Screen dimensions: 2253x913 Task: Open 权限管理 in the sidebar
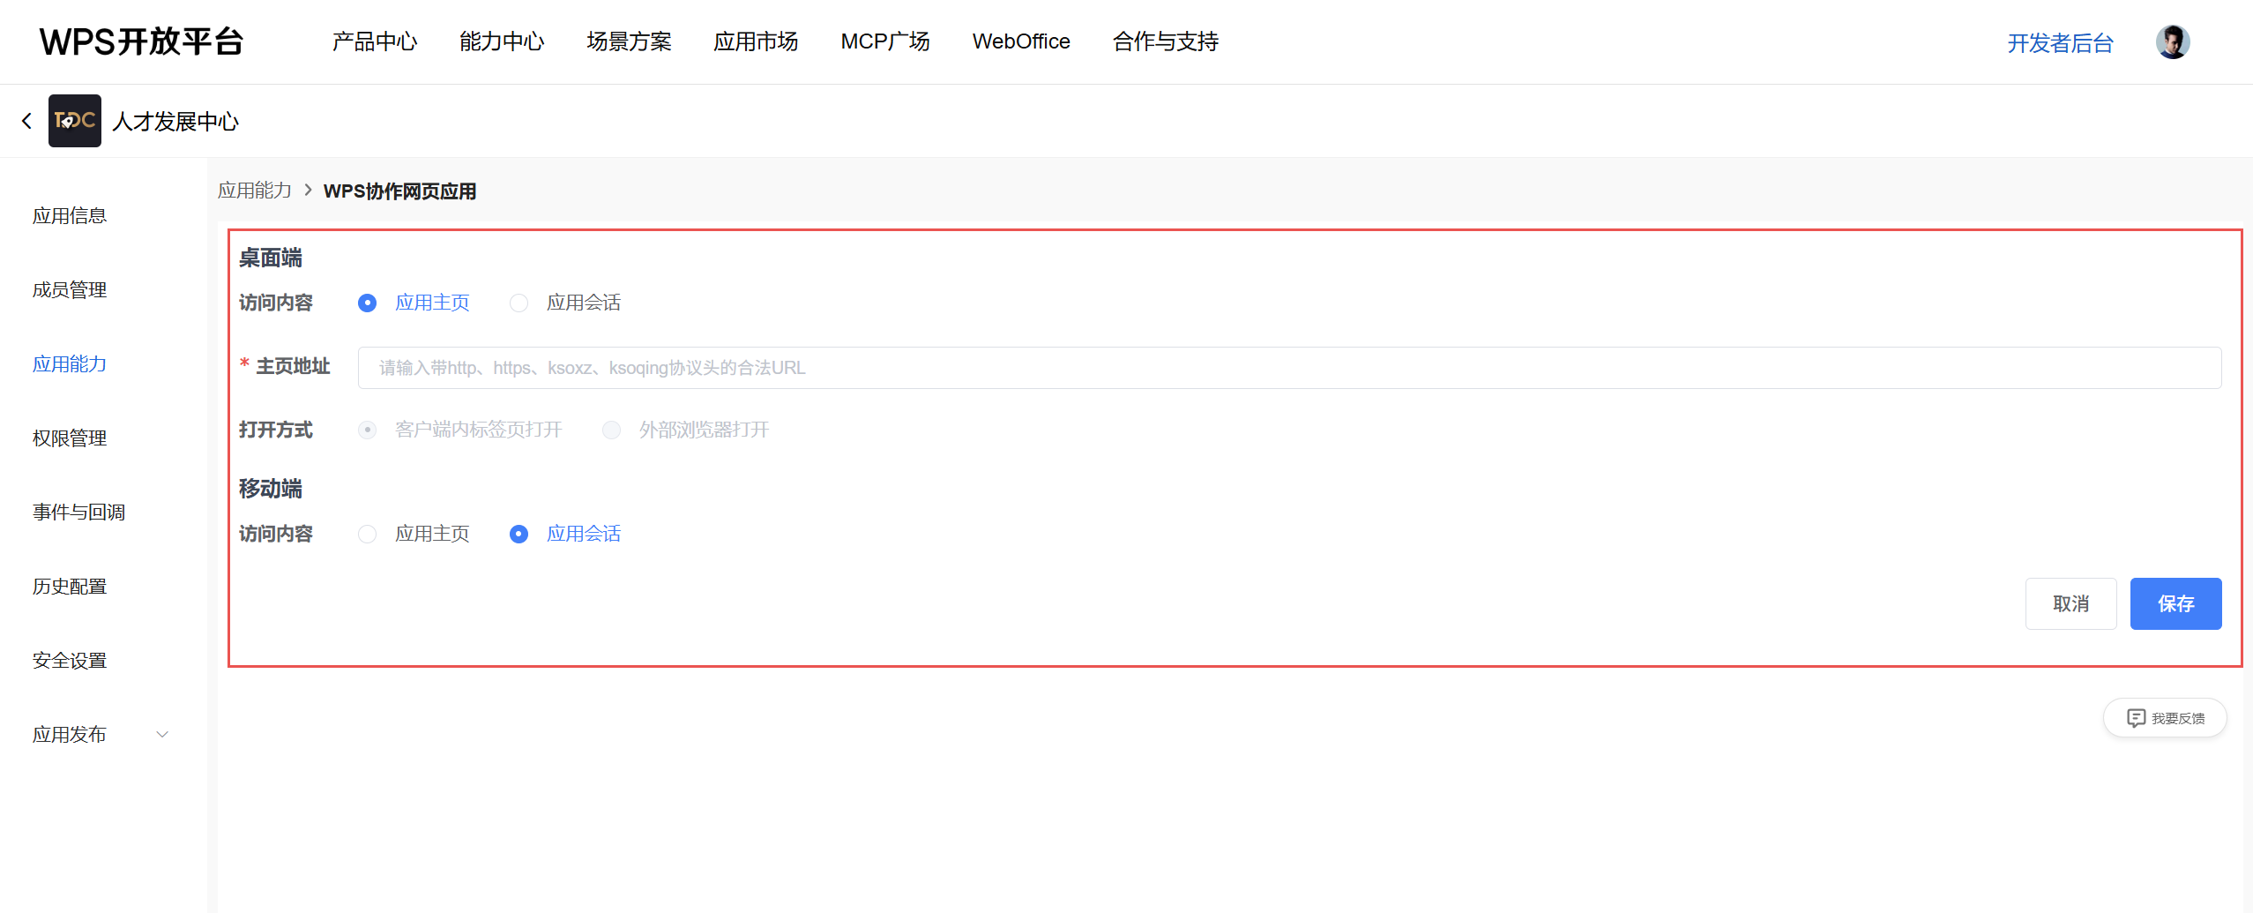[x=70, y=438]
